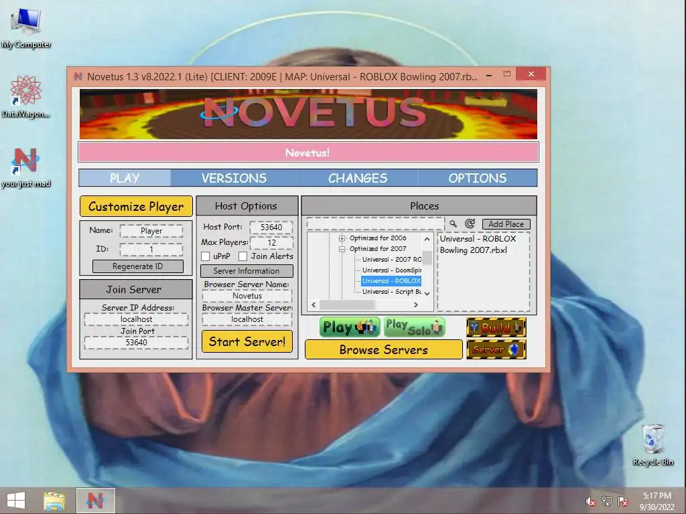Select 'Universal - 2007 RO' tree item
The height and width of the screenshot is (514, 686).
tap(391, 260)
